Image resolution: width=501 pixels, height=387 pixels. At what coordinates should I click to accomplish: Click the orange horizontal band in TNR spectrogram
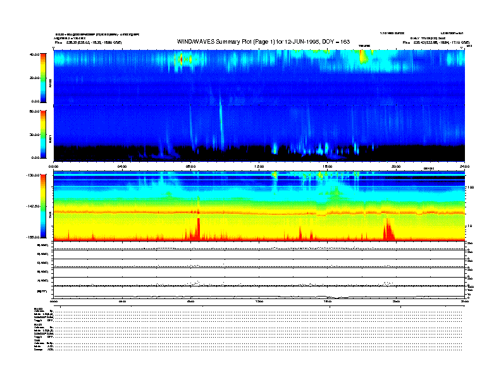[x=253, y=211]
